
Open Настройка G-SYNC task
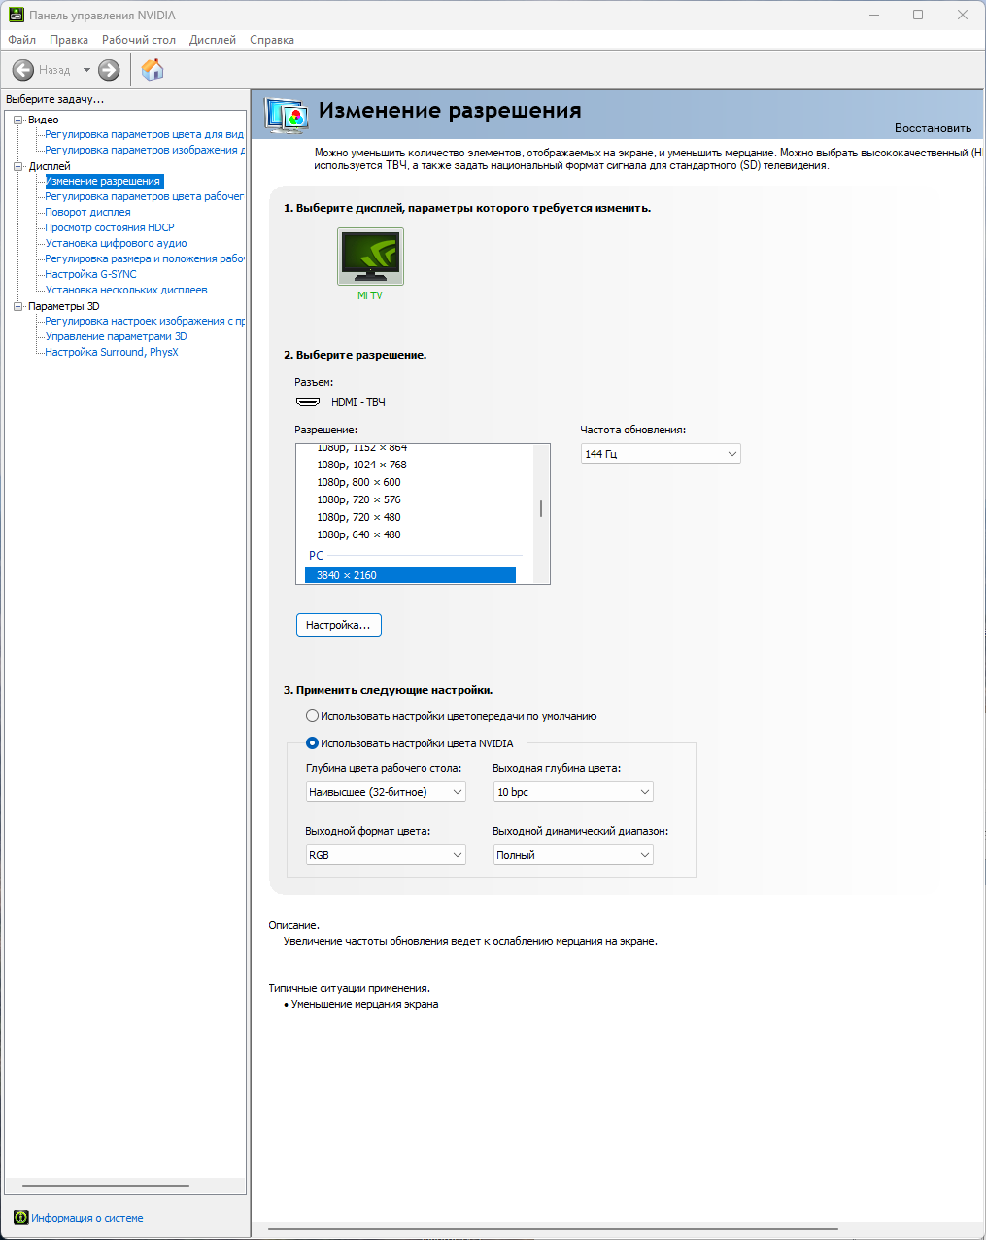[x=90, y=274]
